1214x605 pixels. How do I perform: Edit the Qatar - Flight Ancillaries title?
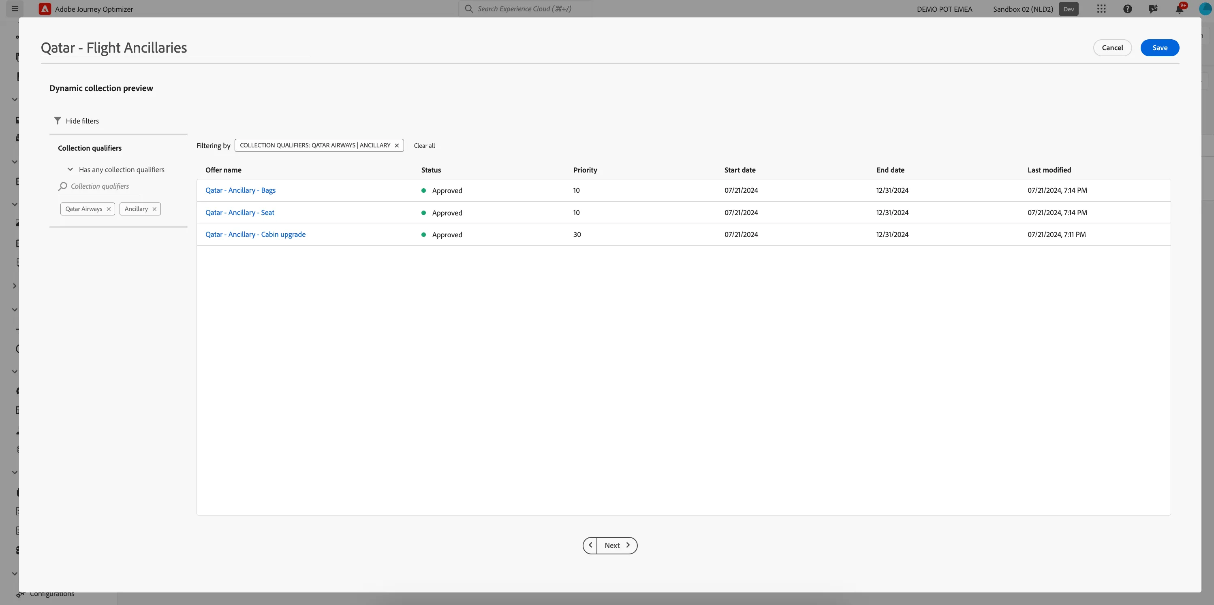[x=175, y=47]
